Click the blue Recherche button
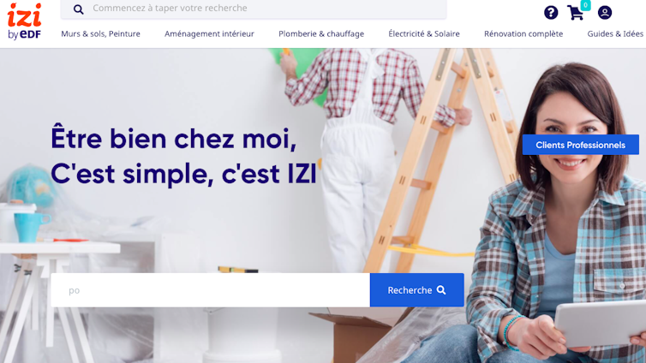This screenshot has height=363, width=646. point(417,290)
